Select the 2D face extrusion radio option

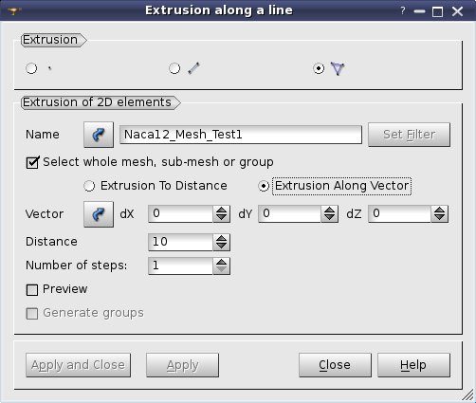pyautogui.click(x=319, y=68)
